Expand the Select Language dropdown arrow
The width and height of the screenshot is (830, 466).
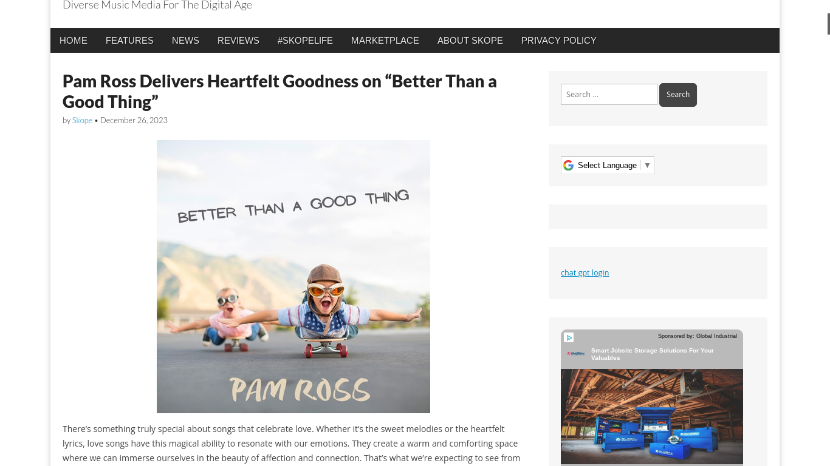tap(647, 165)
